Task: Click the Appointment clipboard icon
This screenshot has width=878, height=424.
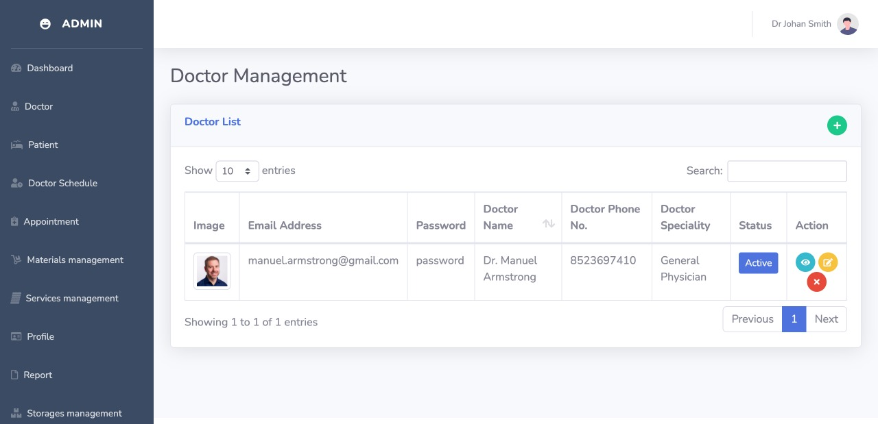Action: pyautogui.click(x=14, y=221)
